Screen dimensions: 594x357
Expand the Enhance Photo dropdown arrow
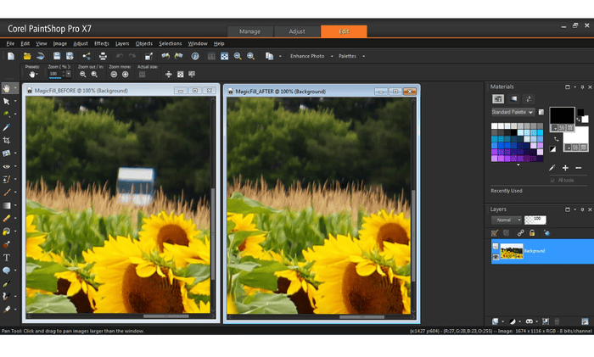click(x=332, y=57)
